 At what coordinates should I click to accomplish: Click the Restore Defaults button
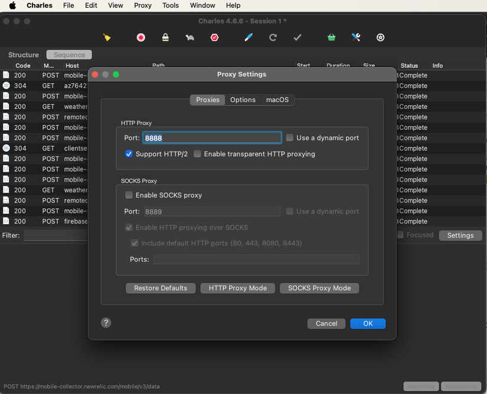(161, 288)
